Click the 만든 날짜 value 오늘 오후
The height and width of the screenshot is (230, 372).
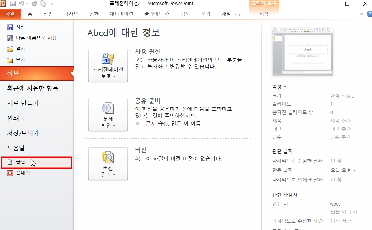[x=344, y=170]
